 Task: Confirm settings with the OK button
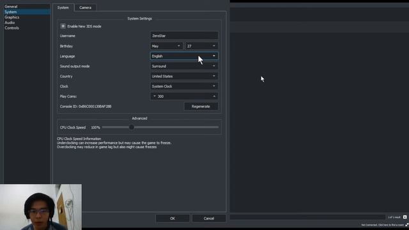pos(173,218)
